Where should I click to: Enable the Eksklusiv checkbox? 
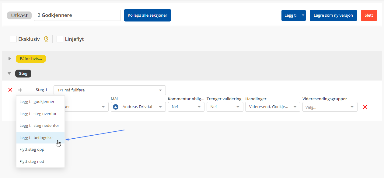tap(13, 39)
